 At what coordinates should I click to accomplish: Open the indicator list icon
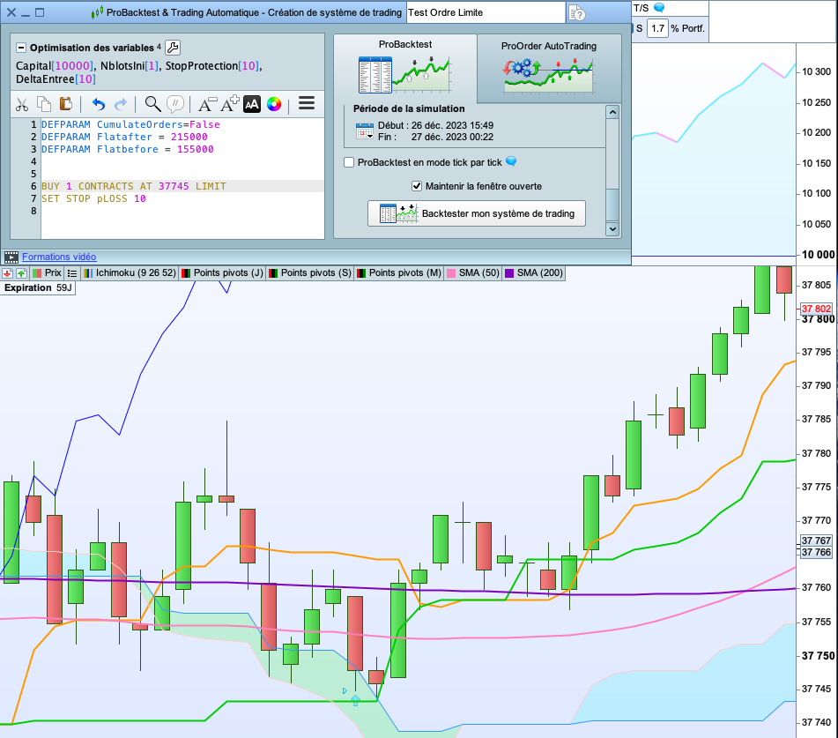click(72, 272)
